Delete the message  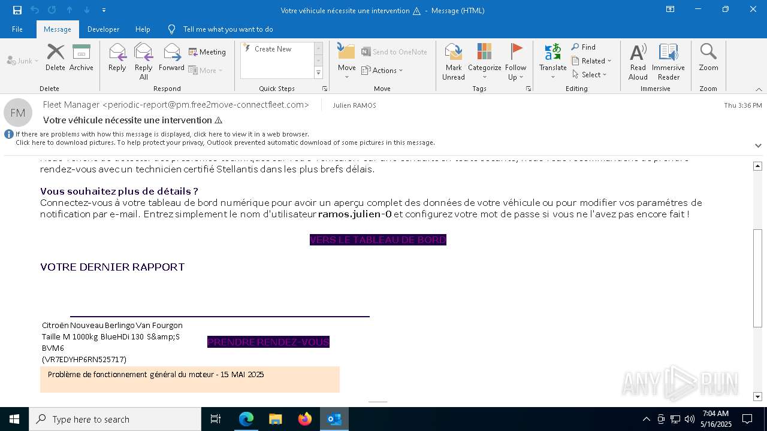point(55,57)
